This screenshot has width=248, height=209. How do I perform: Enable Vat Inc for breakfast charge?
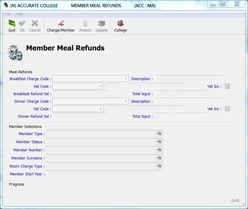(x=227, y=86)
